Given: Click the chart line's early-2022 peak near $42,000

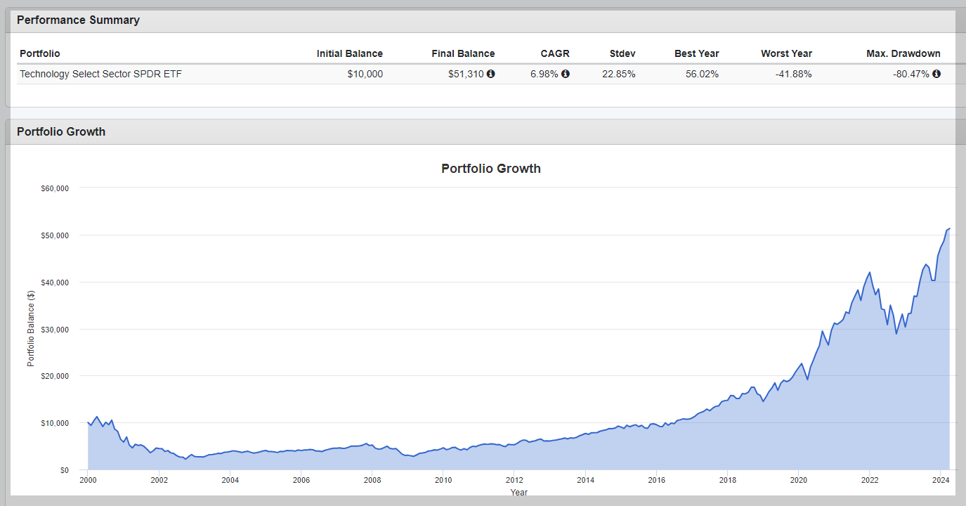Looking at the screenshot, I should tap(870, 272).
